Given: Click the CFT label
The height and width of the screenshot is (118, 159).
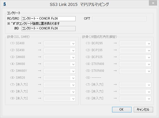Looking at the screenshot, I should point(87,18).
